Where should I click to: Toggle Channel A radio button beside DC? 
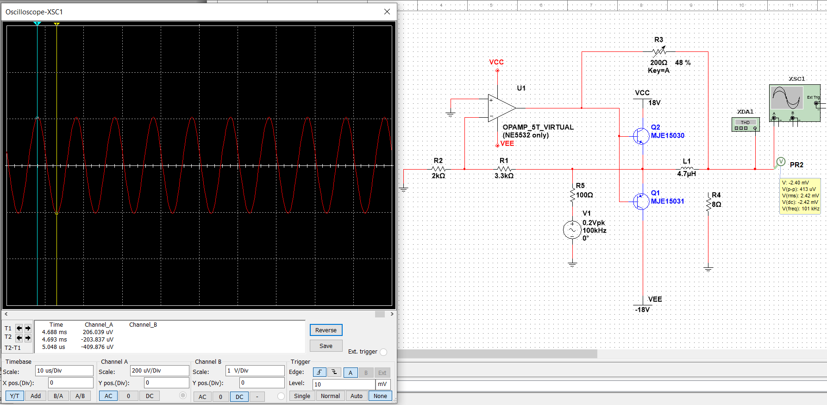point(183,396)
